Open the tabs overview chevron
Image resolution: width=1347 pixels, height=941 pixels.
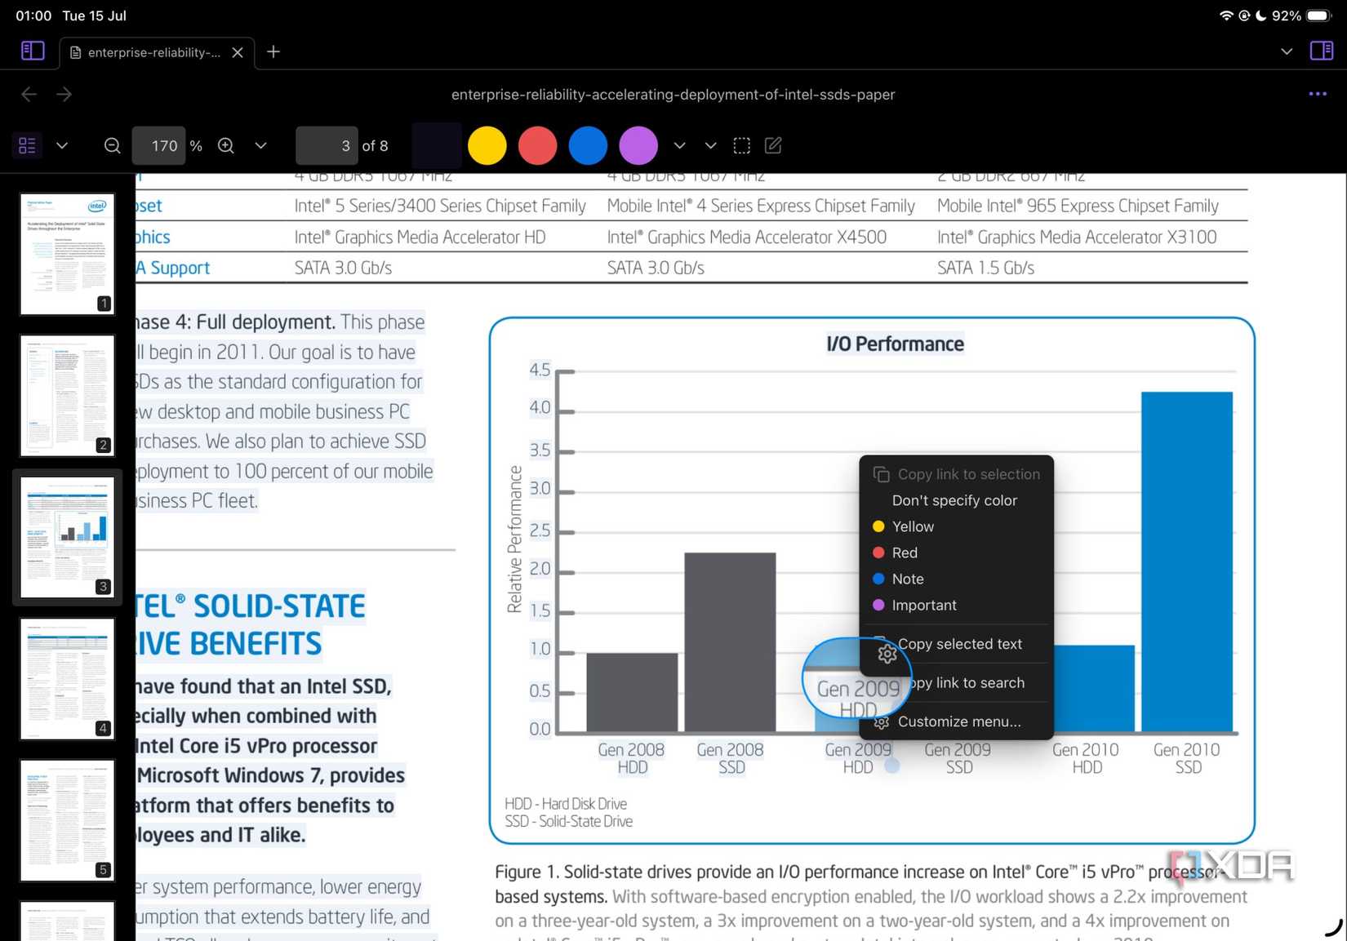[x=1287, y=51]
